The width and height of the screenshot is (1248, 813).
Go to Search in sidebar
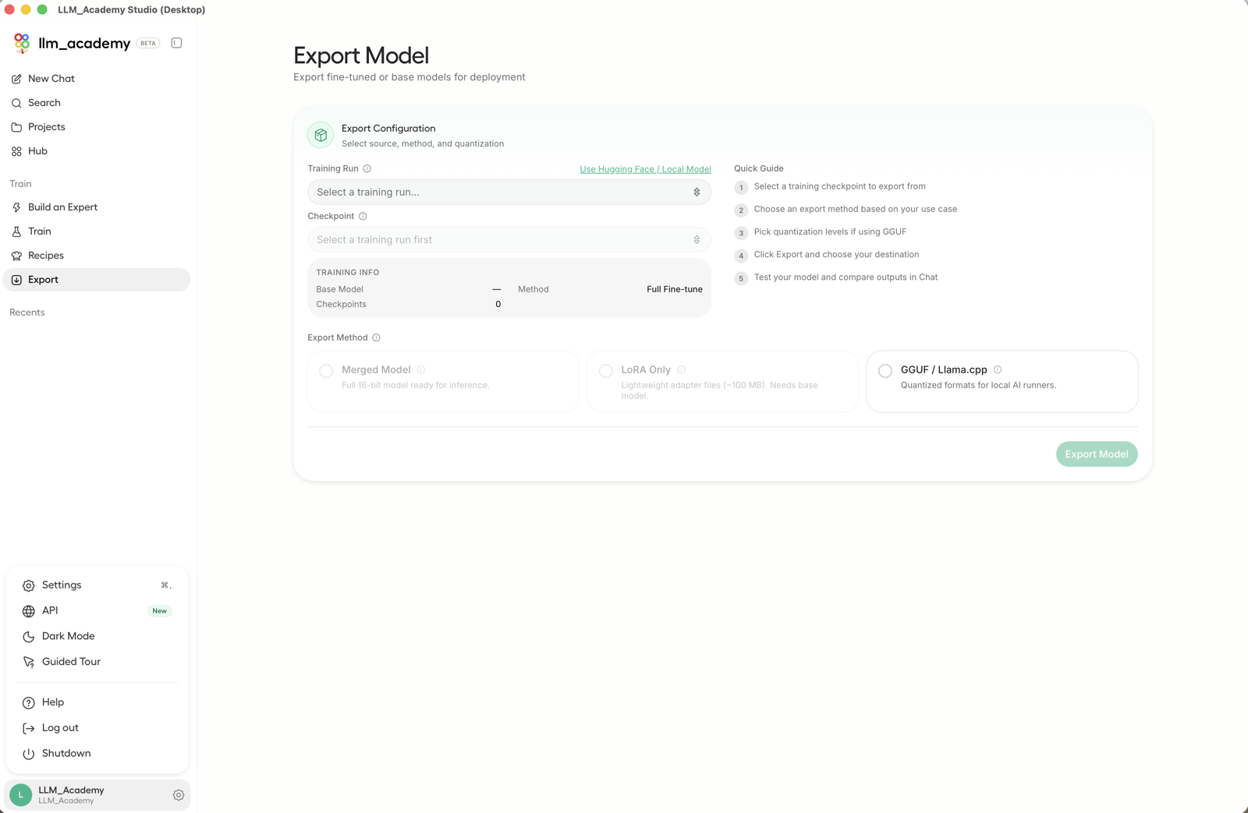[x=97, y=103]
